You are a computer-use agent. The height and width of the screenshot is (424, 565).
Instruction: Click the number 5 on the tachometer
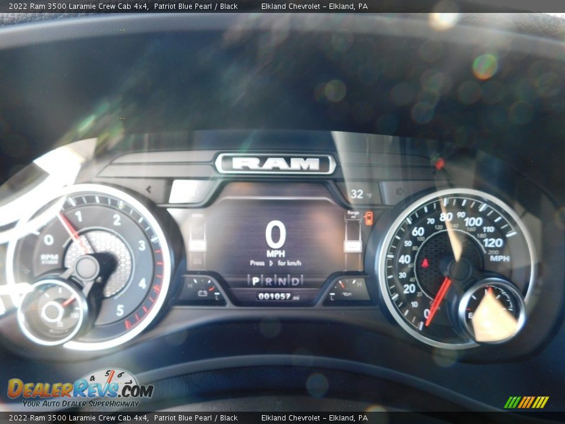[120, 310]
